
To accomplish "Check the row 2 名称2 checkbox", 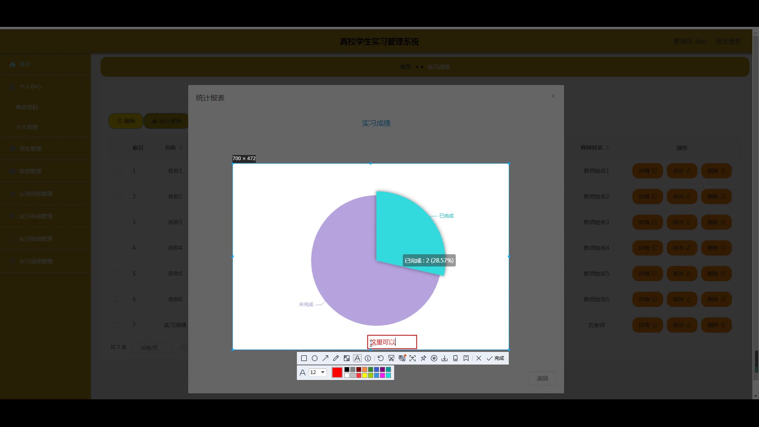I will point(118,196).
